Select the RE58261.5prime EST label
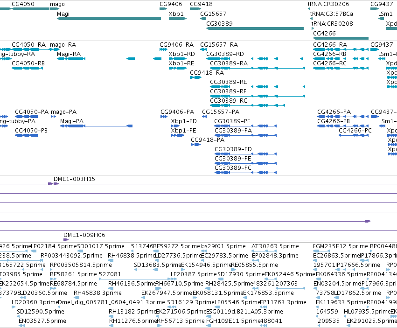 pos(73,274)
